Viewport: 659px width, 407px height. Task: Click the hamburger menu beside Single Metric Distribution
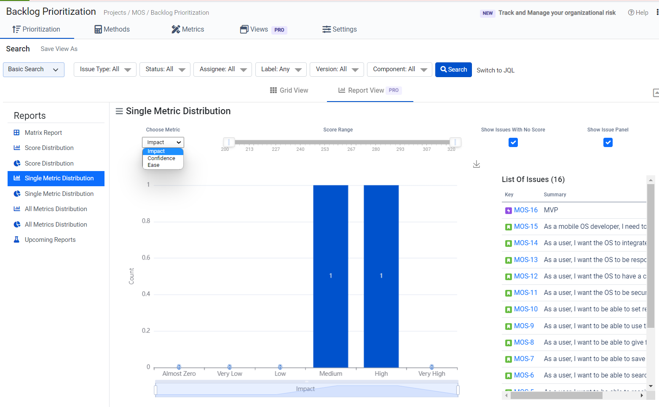tap(119, 111)
